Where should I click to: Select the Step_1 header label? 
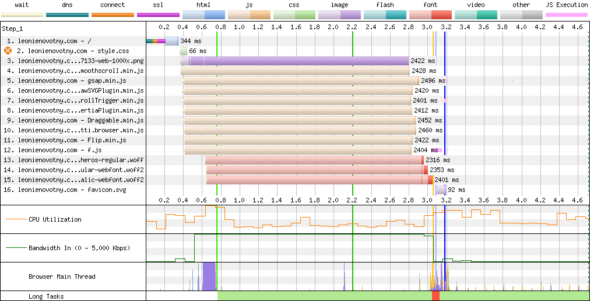point(12,29)
